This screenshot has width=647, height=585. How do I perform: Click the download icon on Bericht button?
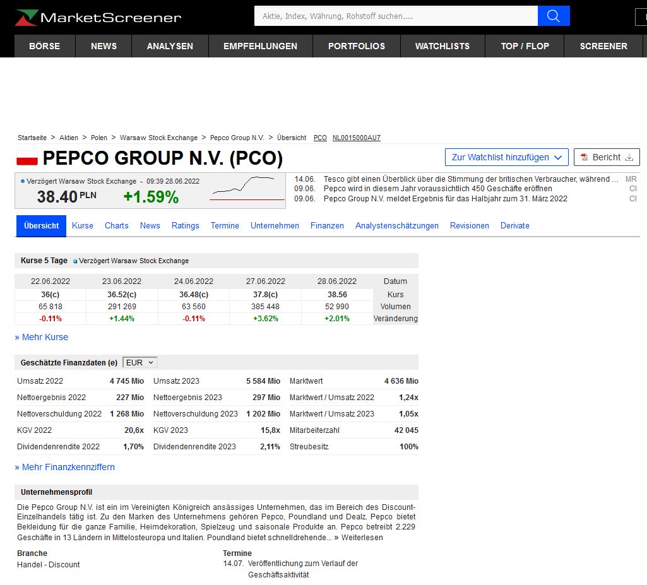pyautogui.click(x=629, y=157)
